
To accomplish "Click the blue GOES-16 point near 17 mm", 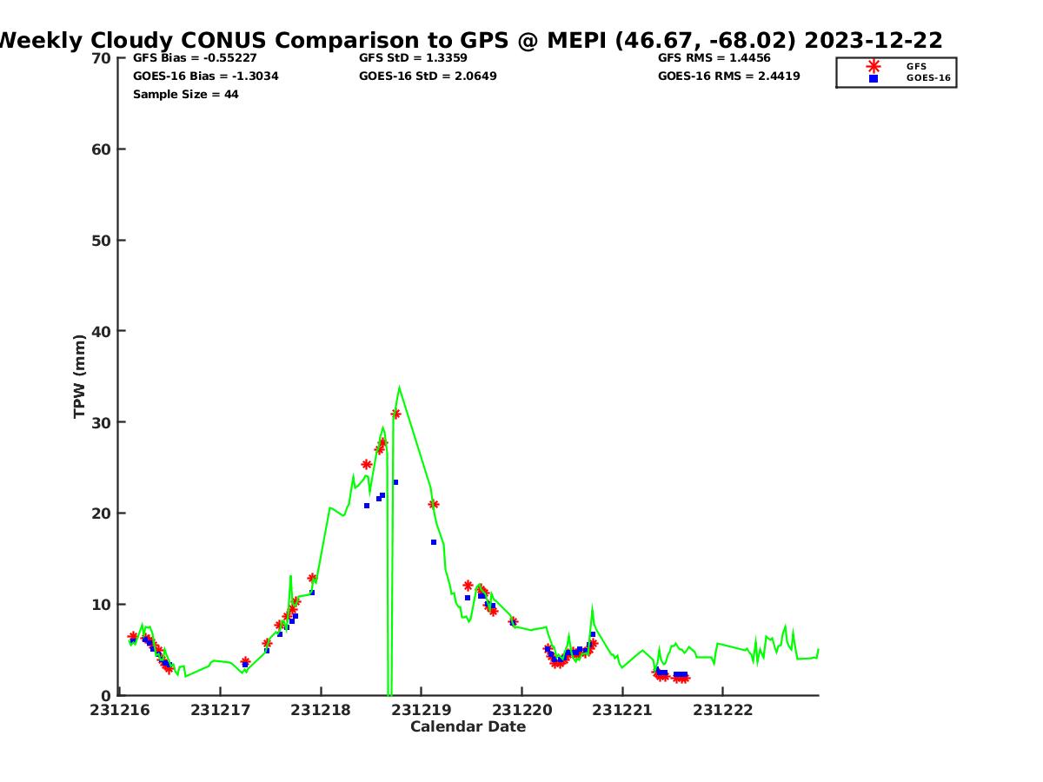I will (x=434, y=542).
